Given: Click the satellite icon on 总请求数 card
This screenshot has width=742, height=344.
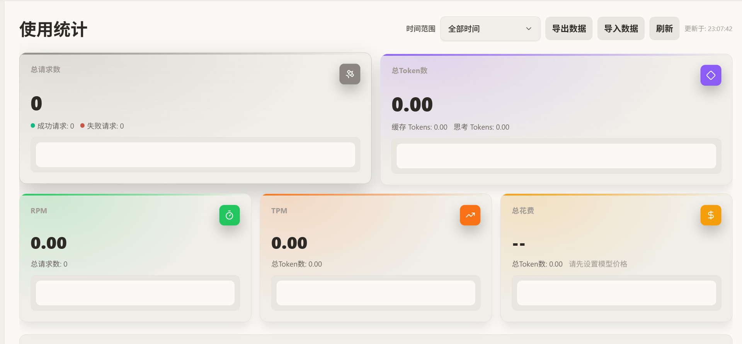Looking at the screenshot, I should [x=350, y=74].
